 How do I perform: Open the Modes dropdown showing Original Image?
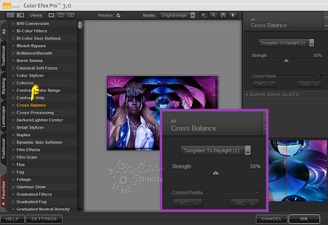pyautogui.click(x=177, y=16)
